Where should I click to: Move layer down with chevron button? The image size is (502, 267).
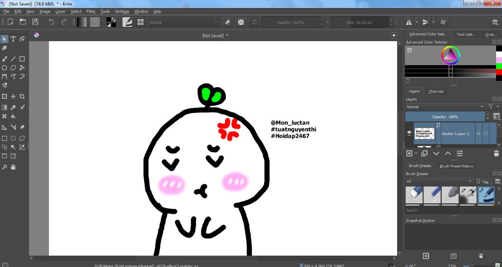pos(436,153)
